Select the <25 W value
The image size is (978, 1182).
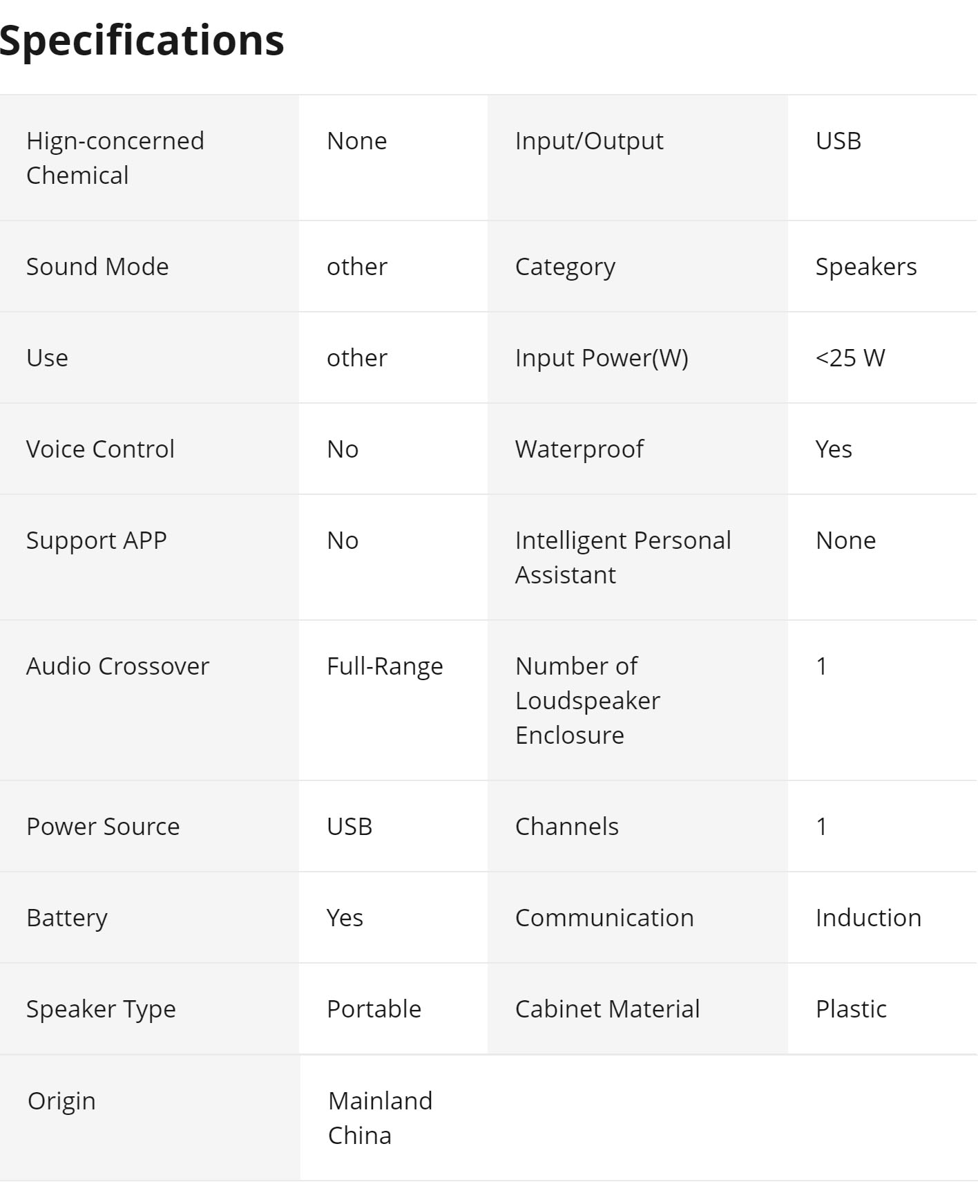[850, 358]
